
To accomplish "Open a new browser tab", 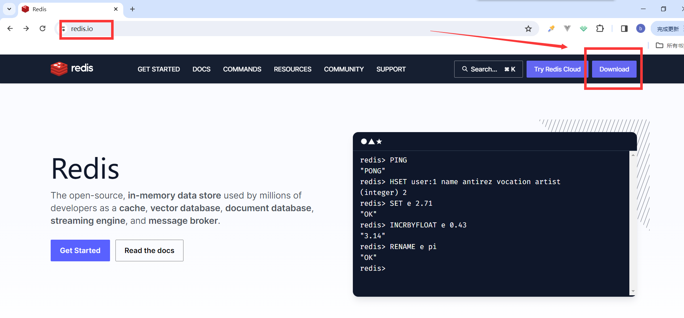I will pos(132,9).
